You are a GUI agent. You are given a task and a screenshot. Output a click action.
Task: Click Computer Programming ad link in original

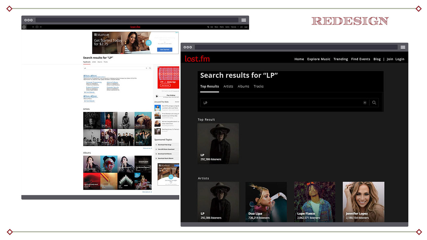pyautogui.click(x=94, y=82)
